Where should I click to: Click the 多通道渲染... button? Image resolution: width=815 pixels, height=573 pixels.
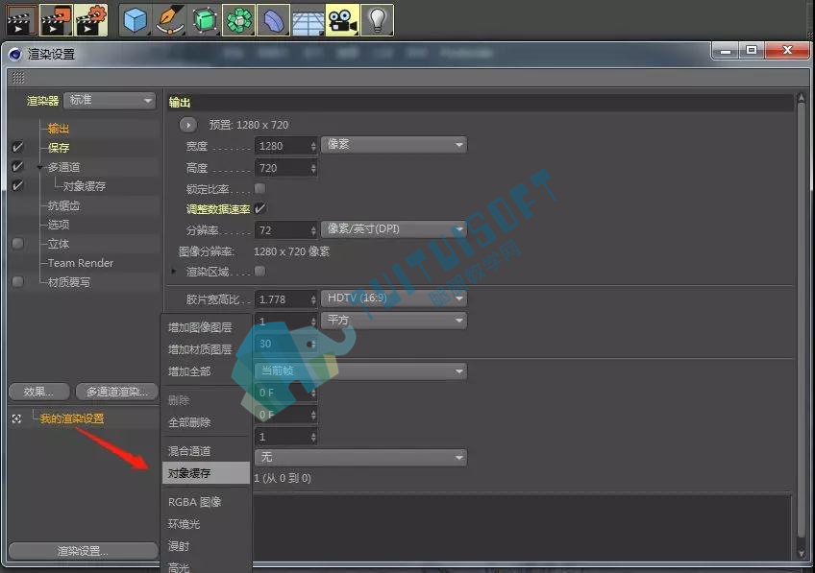(x=117, y=392)
